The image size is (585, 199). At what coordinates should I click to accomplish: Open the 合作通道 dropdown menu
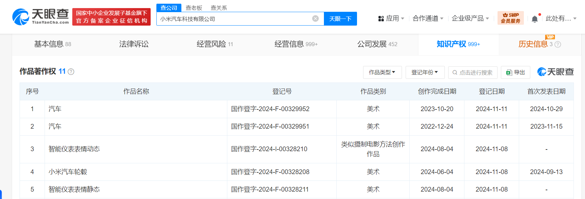tap(428, 19)
